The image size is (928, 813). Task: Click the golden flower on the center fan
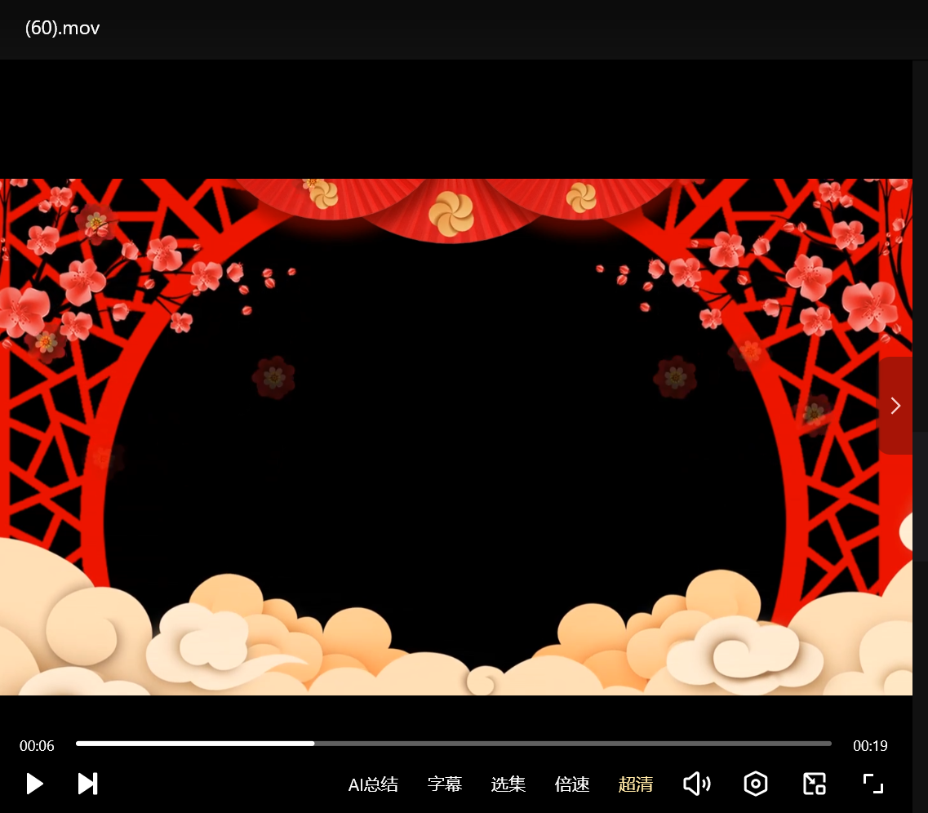coord(451,212)
